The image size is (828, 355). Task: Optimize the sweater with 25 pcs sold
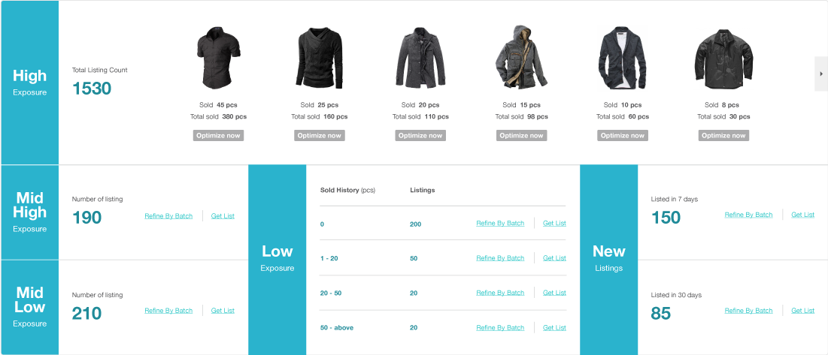[320, 135]
